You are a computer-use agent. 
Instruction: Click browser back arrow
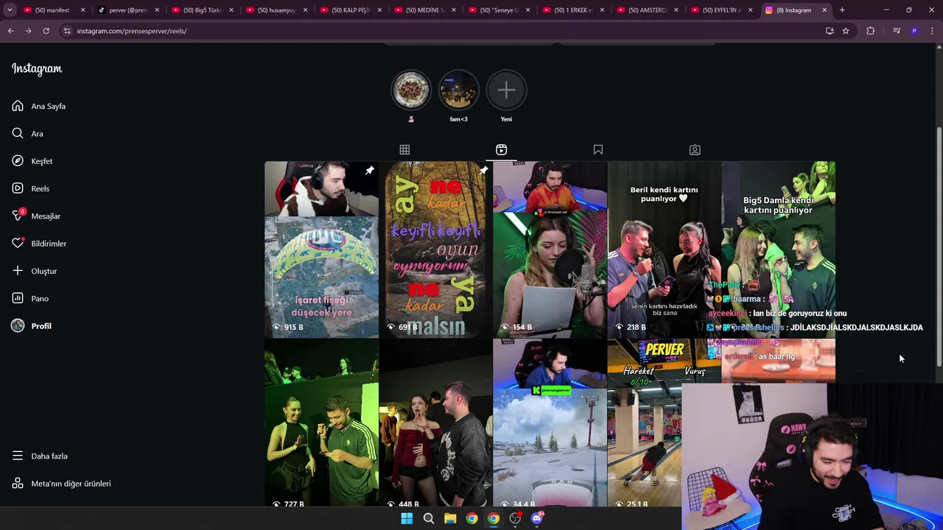pyautogui.click(x=10, y=31)
